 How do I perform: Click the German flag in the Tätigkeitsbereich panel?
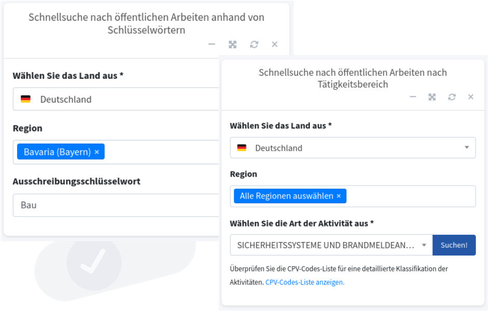(241, 148)
